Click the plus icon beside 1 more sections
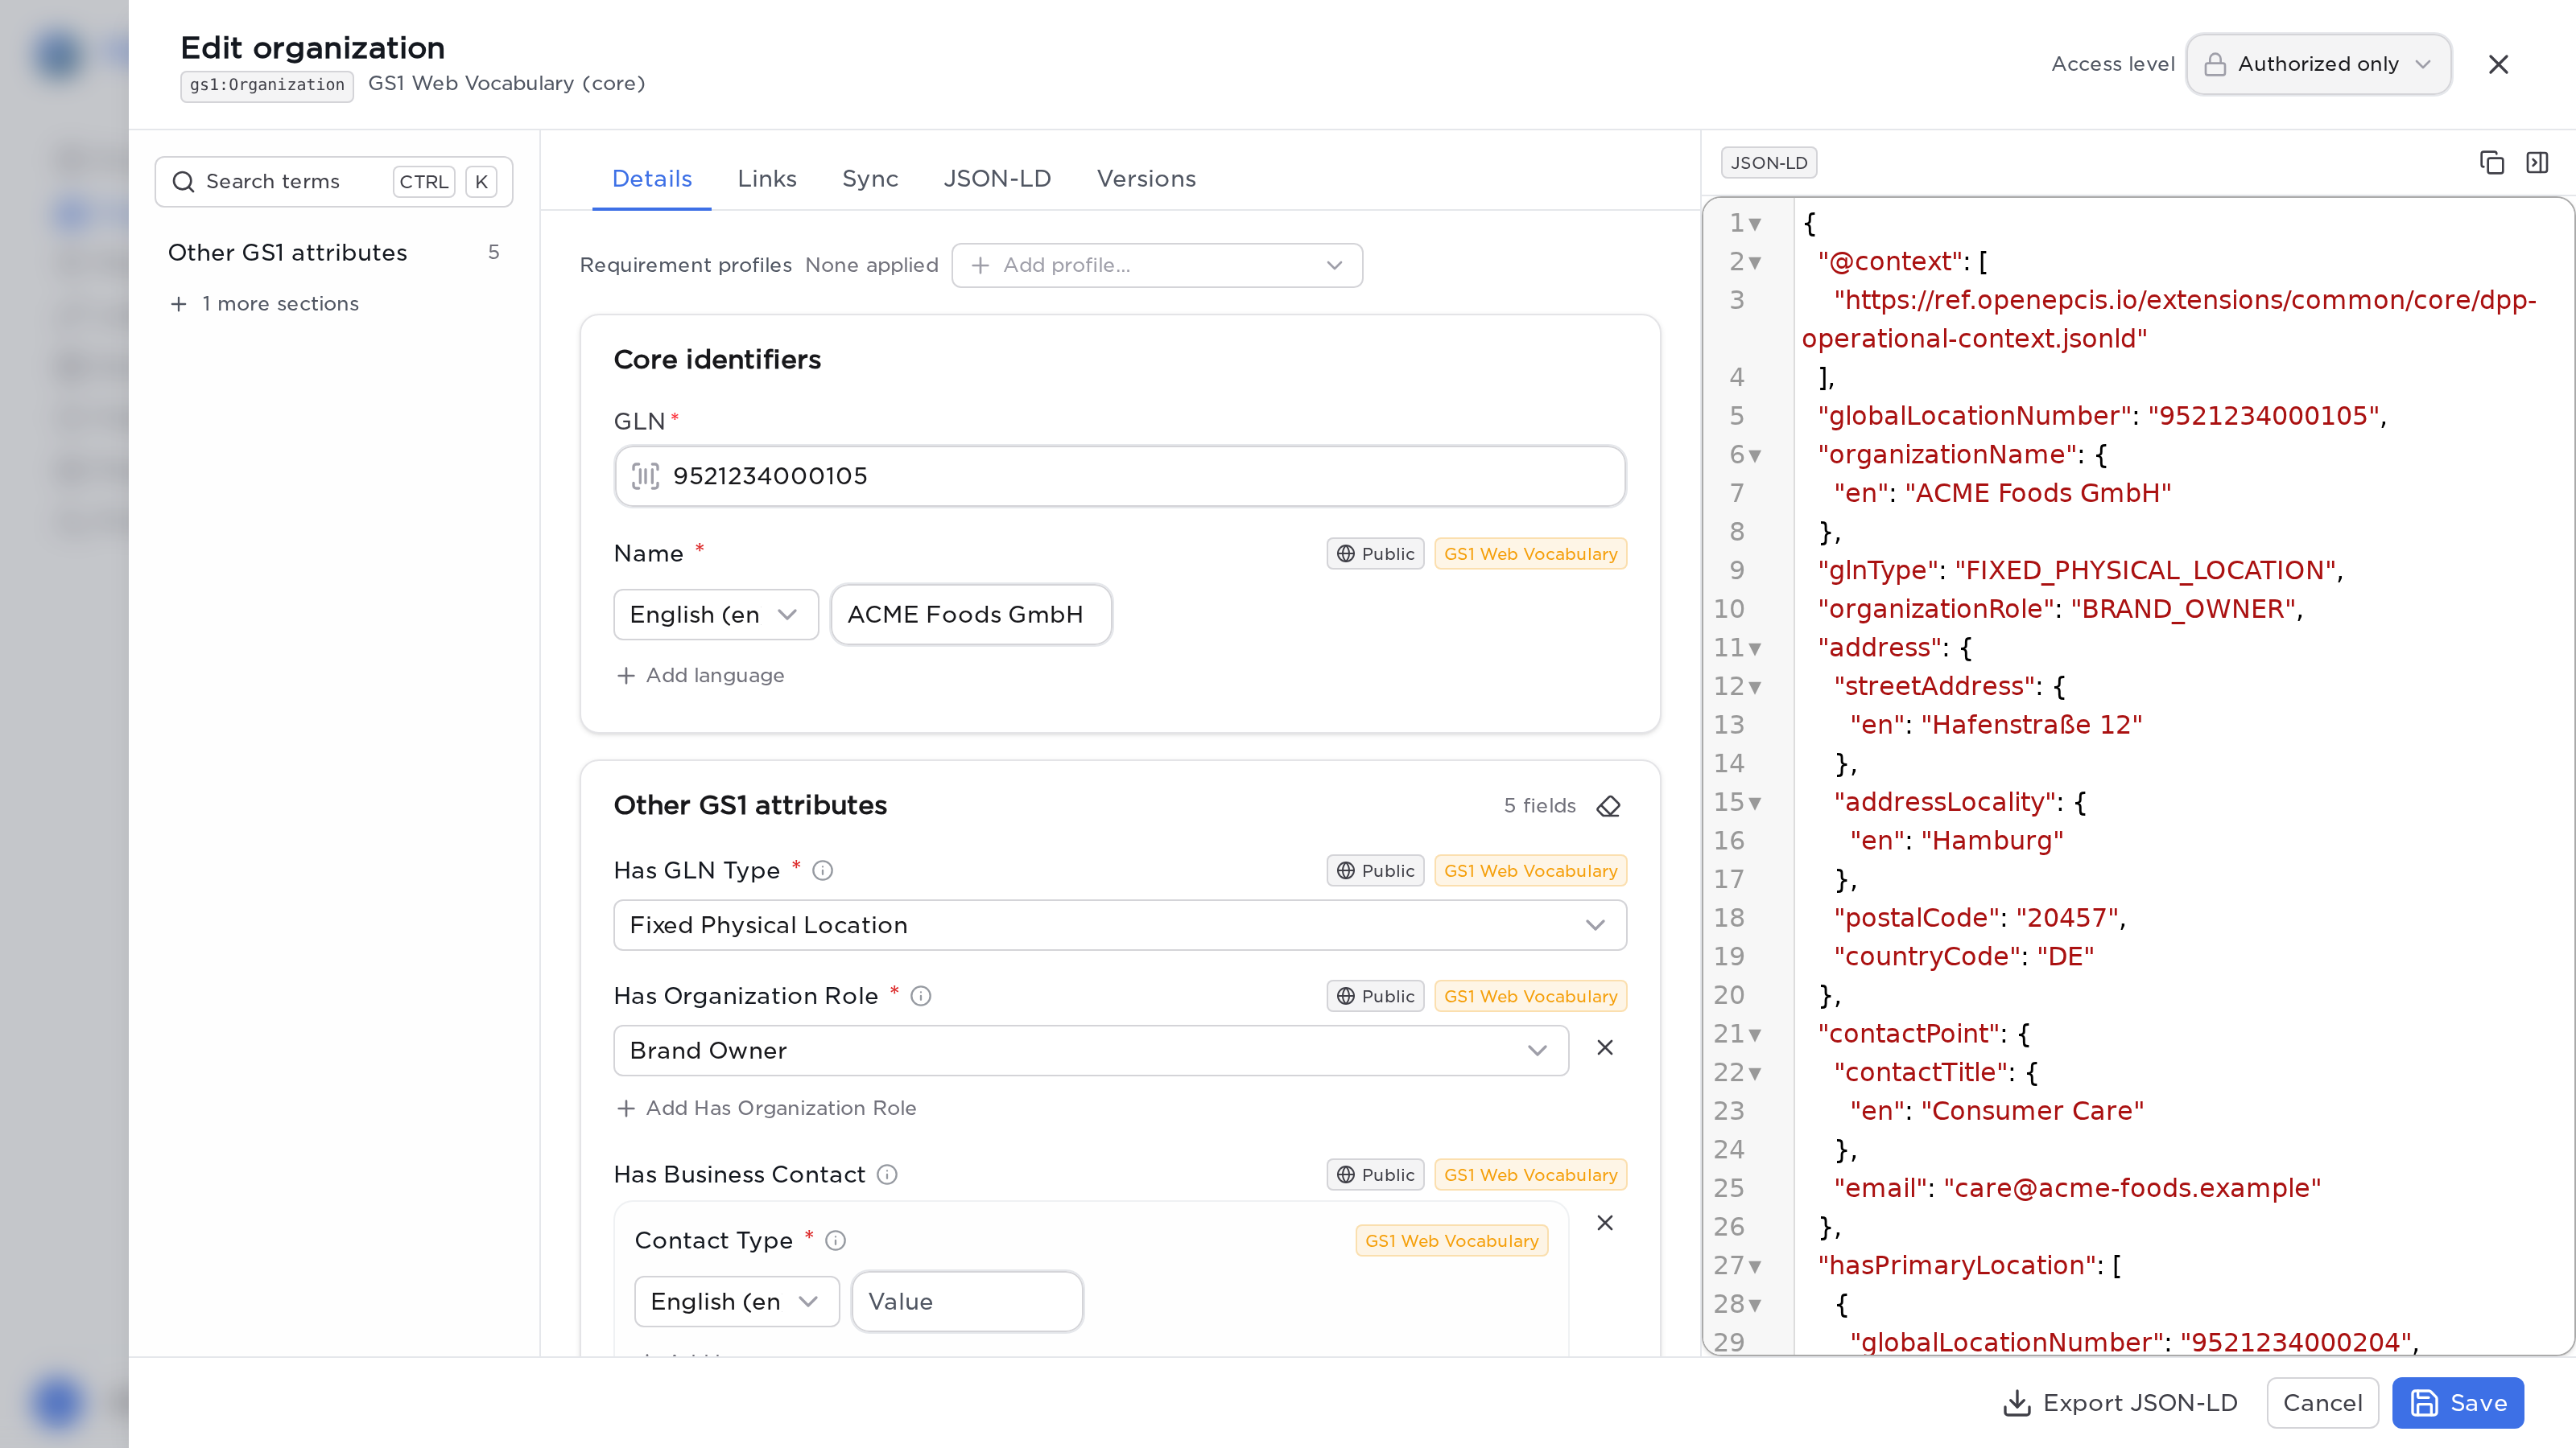Screen dimensions: 2576x1448 click(x=178, y=304)
